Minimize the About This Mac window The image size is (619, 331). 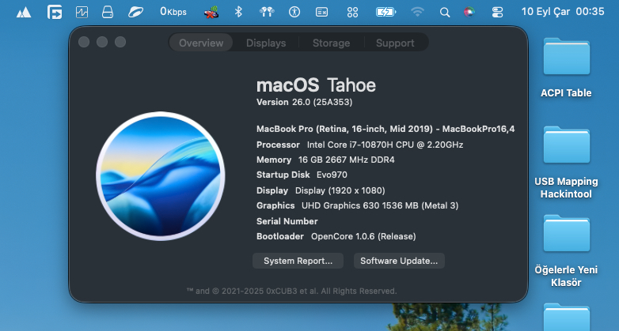[102, 42]
